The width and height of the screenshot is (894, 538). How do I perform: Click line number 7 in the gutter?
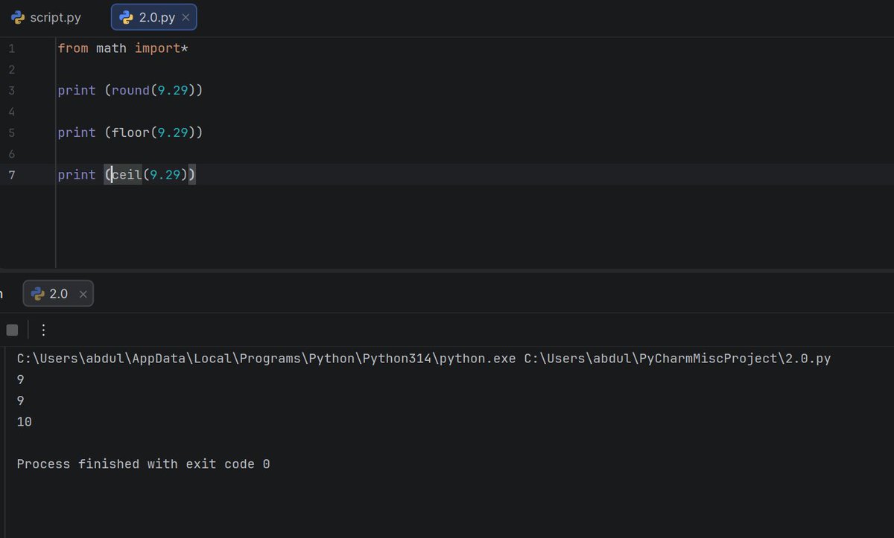click(11, 175)
